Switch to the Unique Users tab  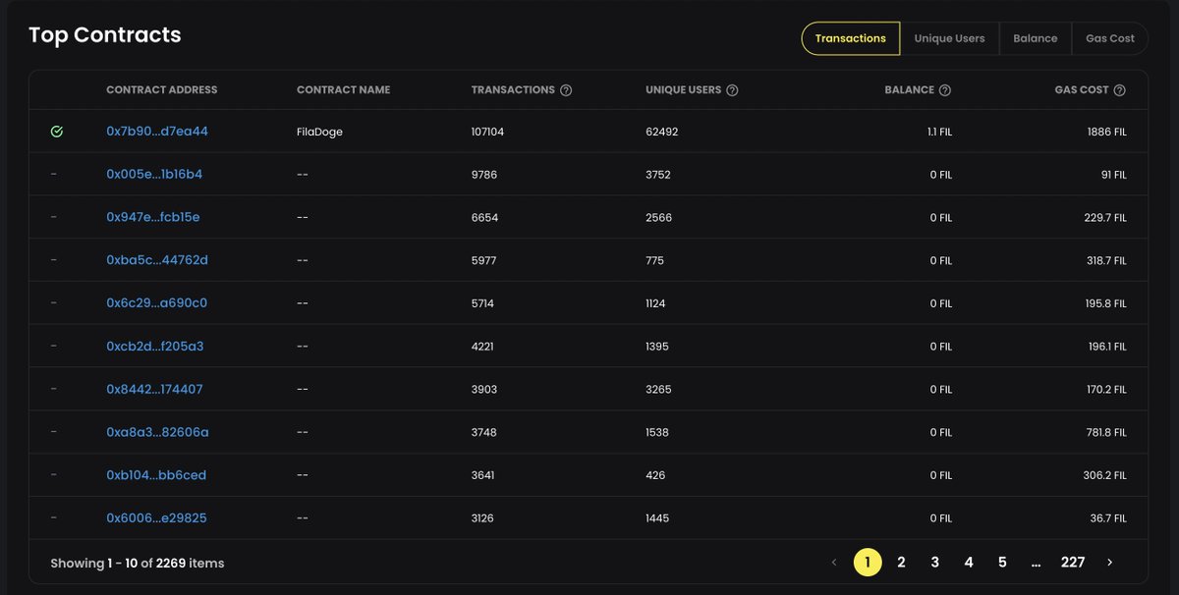click(949, 38)
